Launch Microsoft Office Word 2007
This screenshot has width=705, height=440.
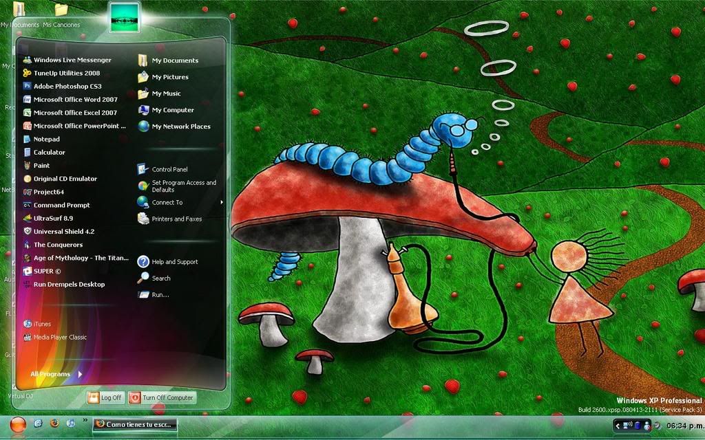pyautogui.click(x=71, y=99)
